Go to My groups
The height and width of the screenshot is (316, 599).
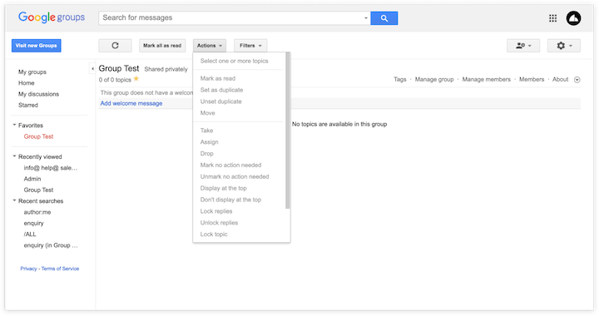pos(32,72)
